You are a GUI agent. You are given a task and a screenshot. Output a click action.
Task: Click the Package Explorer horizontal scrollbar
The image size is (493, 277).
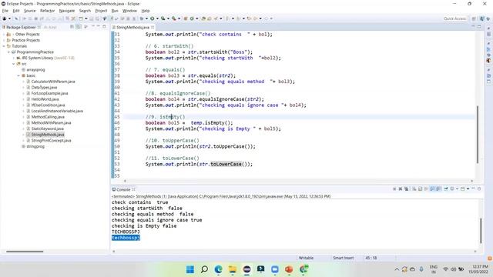[x=25, y=252]
